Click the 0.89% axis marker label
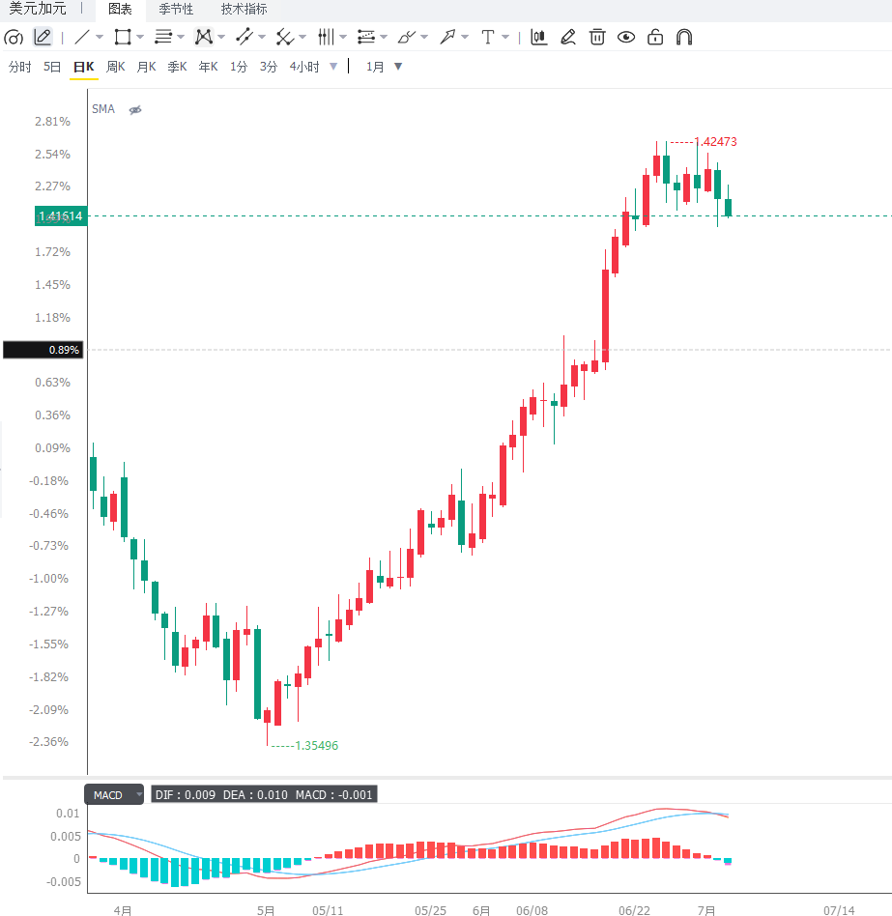 (x=43, y=350)
